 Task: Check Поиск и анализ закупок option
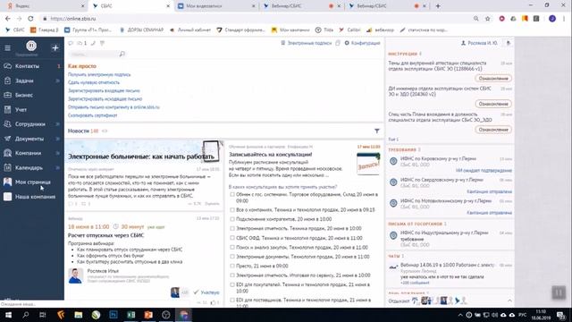[232, 247]
